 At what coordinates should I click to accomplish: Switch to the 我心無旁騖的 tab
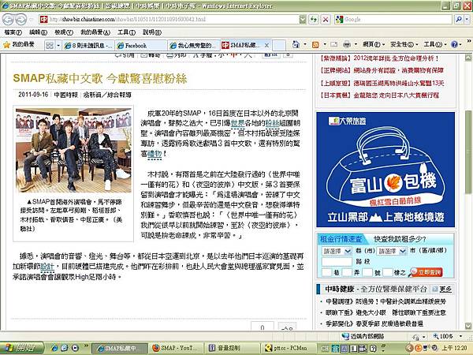(194, 45)
